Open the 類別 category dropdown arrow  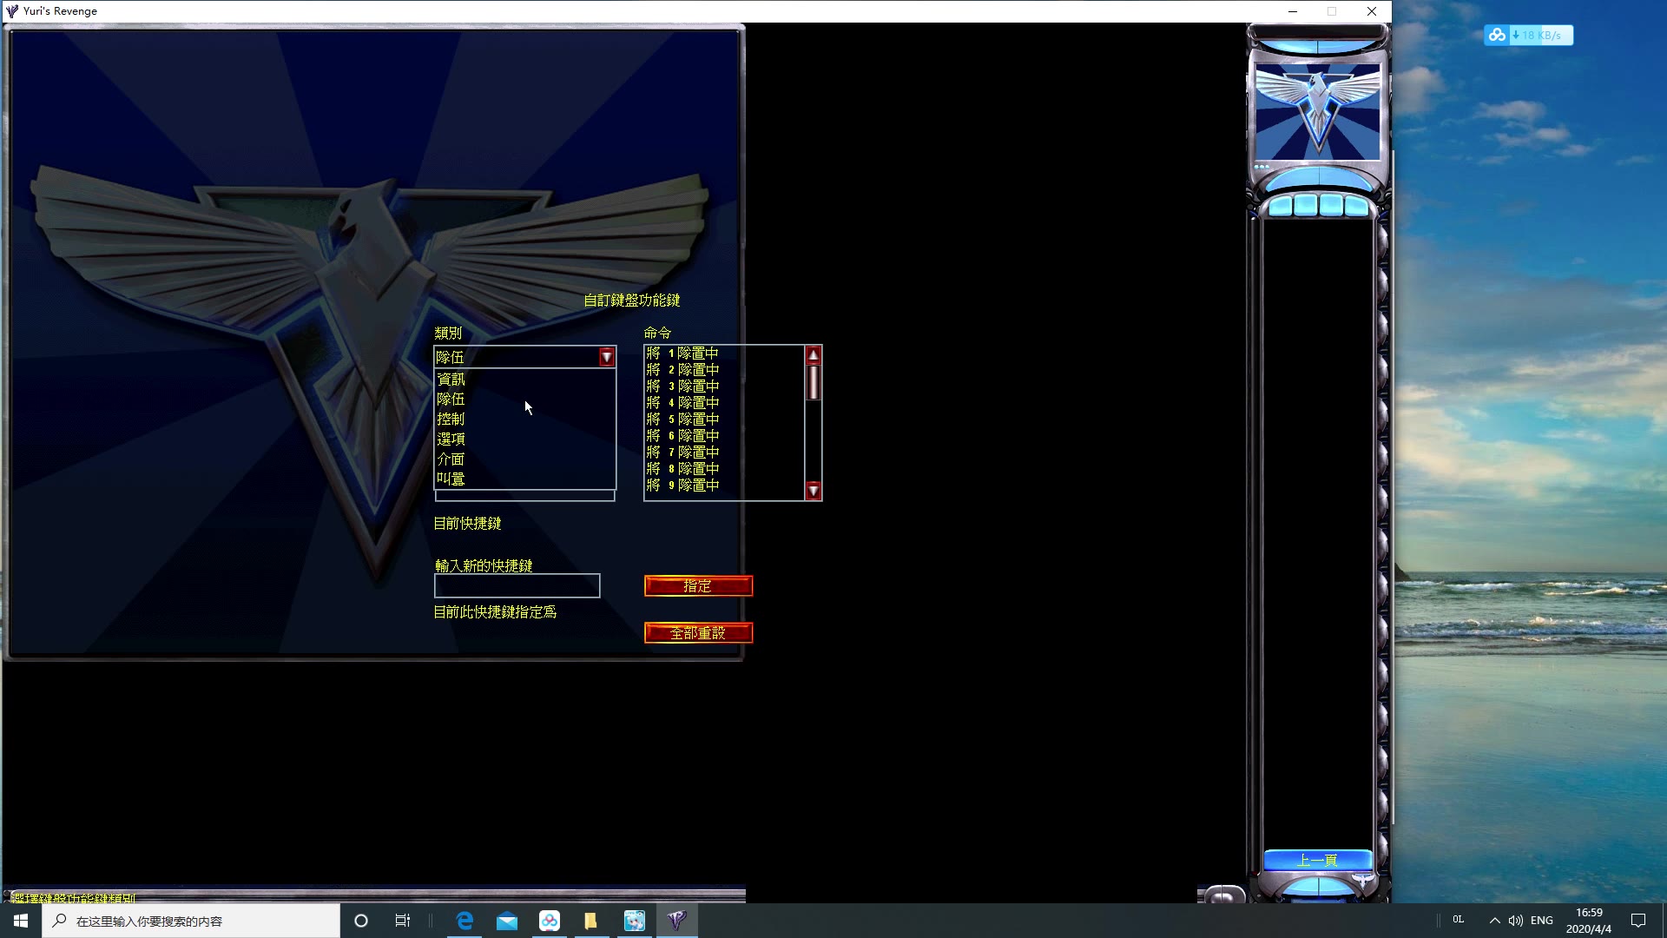(606, 357)
